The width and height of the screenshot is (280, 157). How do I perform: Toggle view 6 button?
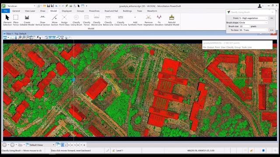click(x=78, y=145)
